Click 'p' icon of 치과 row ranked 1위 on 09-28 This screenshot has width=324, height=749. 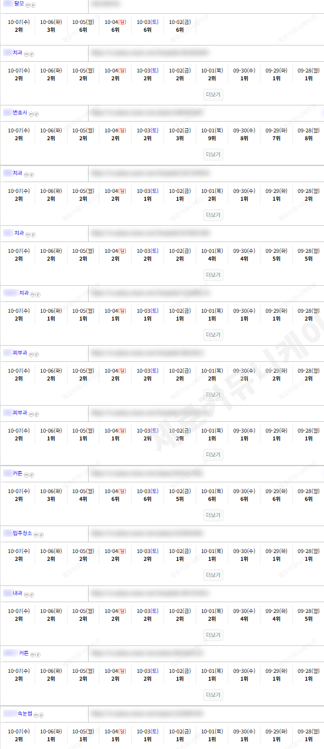pyautogui.click(x=32, y=54)
